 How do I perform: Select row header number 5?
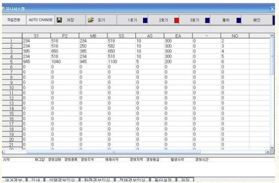[x=11, y=62]
